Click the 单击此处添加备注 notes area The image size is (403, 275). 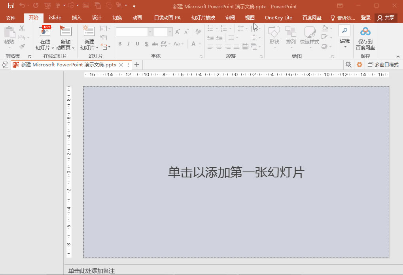point(91,271)
